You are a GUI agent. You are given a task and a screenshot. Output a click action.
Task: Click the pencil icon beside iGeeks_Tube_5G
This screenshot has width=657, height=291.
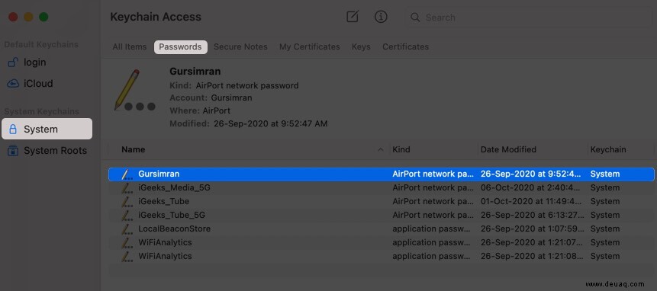point(127,216)
